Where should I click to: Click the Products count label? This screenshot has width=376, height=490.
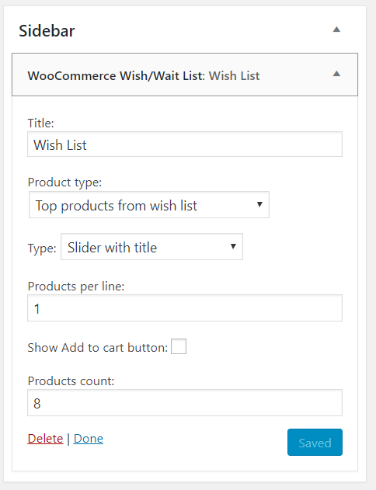click(x=71, y=381)
